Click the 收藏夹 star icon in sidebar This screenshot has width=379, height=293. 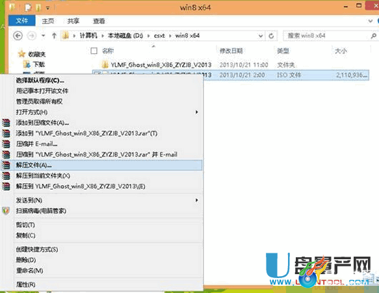point(21,54)
